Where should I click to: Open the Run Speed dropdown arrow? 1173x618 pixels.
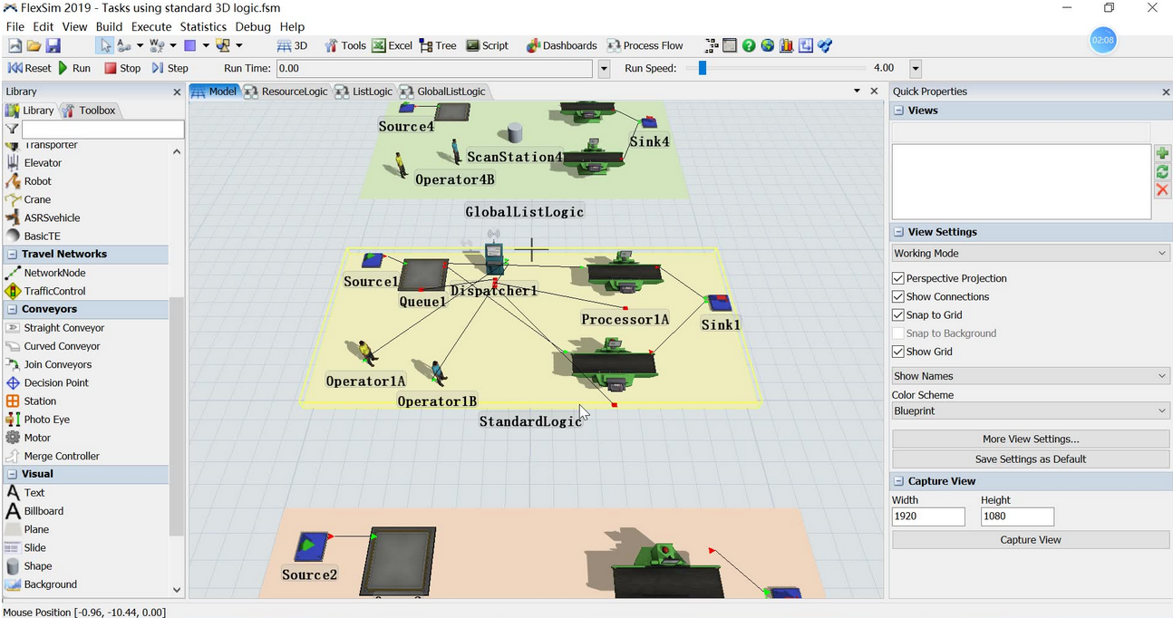pyautogui.click(x=916, y=69)
